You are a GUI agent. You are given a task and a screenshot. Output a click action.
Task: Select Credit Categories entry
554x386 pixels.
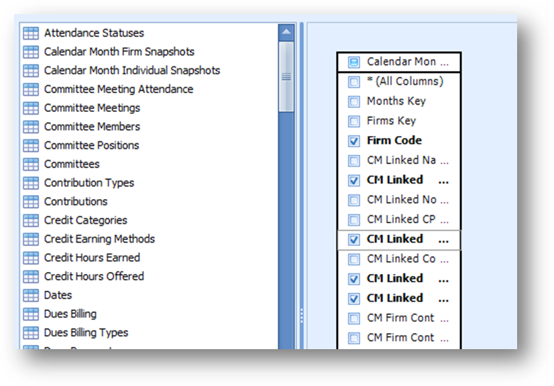click(x=85, y=220)
